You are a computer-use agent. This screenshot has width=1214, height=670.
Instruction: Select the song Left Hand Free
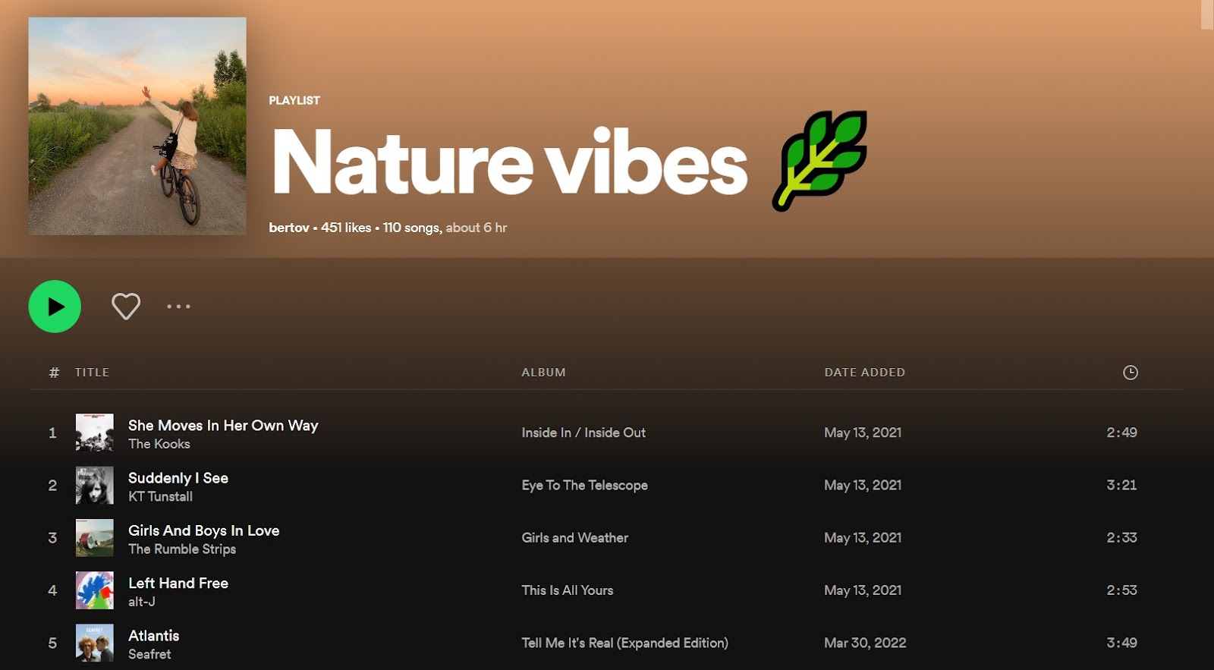point(178,583)
